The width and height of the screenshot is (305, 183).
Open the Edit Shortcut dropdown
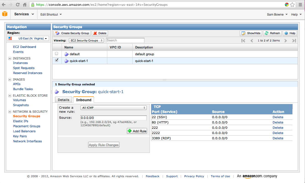click(51, 14)
